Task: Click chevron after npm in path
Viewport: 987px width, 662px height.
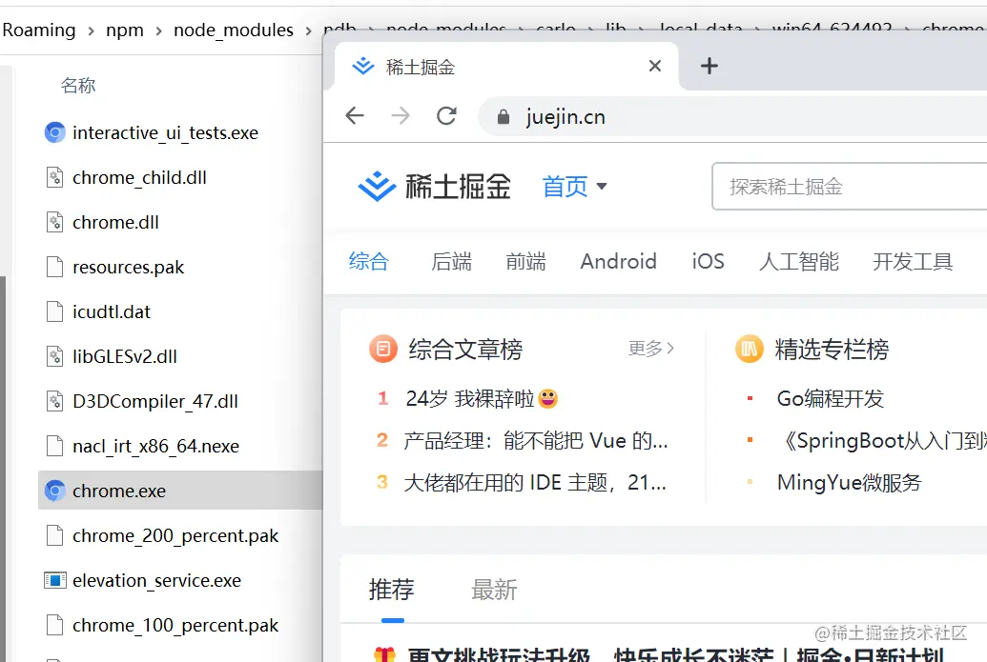Action: point(158,30)
